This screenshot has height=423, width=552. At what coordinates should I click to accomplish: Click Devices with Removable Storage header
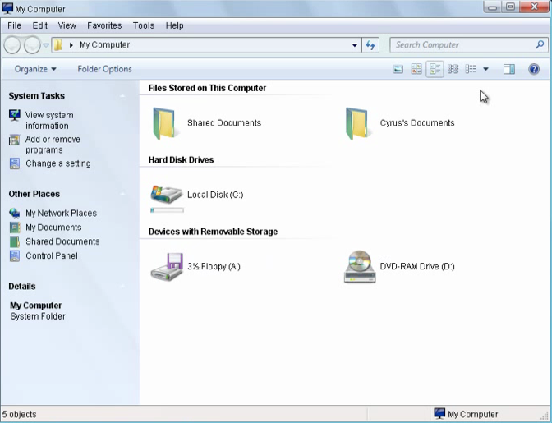point(213,232)
